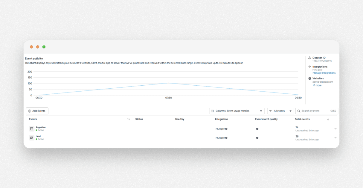Viewport: 363px width, 188px height.
Task: Click the green window maximize dot
Action: [44, 47]
